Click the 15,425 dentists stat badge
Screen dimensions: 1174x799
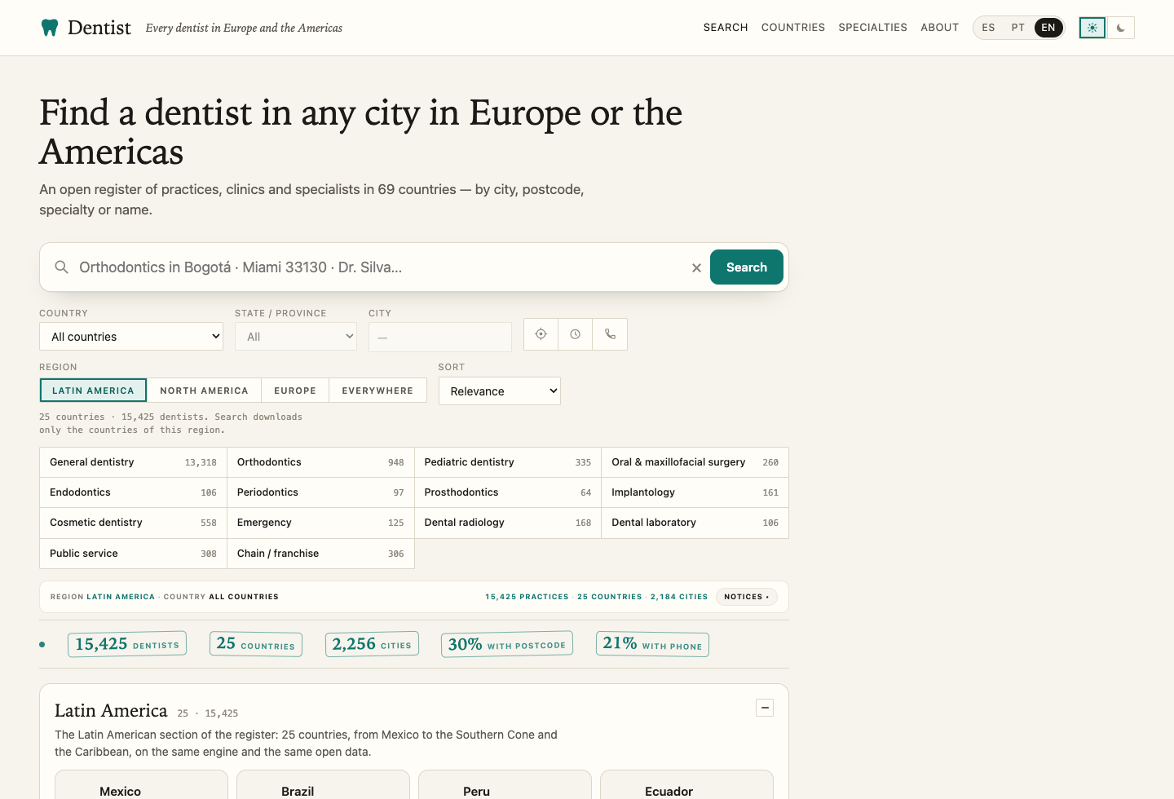127,644
